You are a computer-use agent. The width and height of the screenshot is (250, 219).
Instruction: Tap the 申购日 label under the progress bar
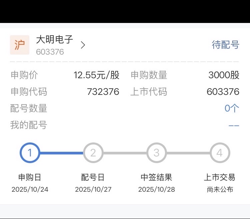[30, 177]
